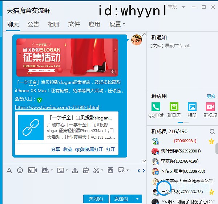Open the touying.com/t-31398-1.html link

coord(57,107)
